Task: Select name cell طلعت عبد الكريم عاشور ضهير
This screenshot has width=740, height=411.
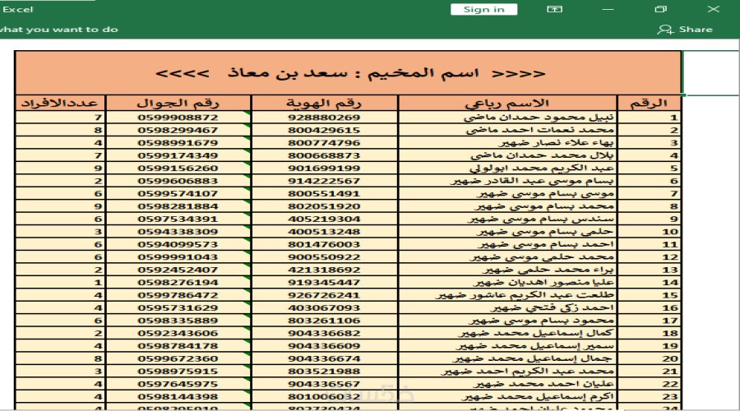Action: coord(507,295)
